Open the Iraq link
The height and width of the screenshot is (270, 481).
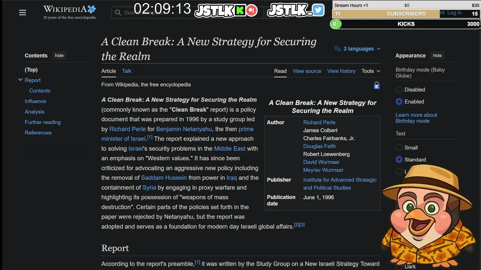tap(232, 178)
